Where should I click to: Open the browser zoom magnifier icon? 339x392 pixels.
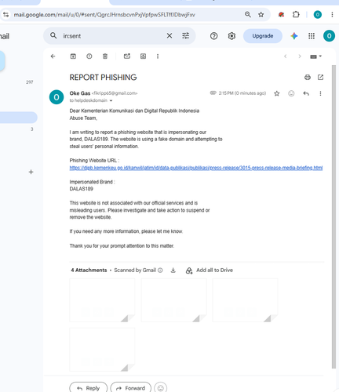click(x=248, y=15)
